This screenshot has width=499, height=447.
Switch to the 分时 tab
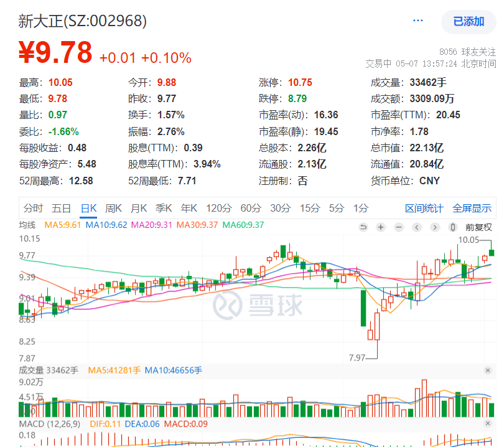pos(33,208)
